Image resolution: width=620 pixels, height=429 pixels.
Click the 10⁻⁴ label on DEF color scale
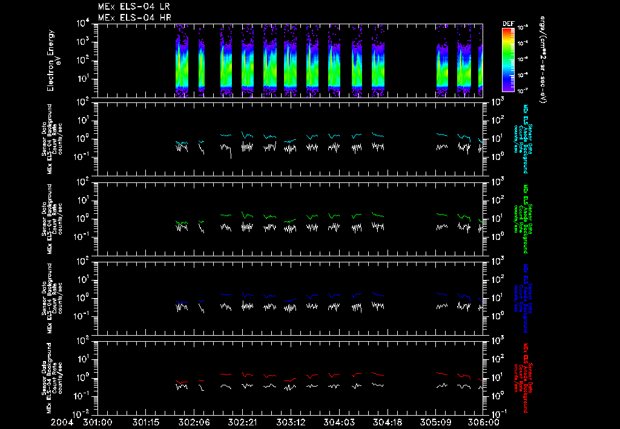(x=523, y=43)
